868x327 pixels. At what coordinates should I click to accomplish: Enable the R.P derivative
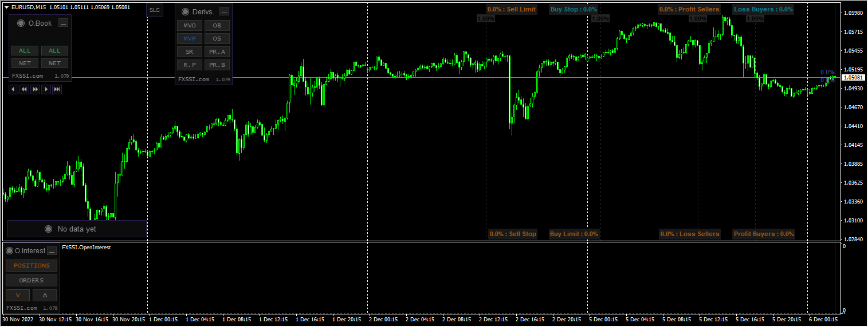(x=190, y=65)
